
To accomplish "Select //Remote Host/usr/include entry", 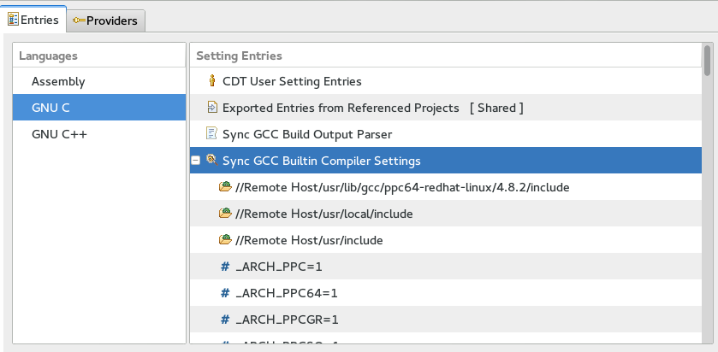I will coord(446,240).
